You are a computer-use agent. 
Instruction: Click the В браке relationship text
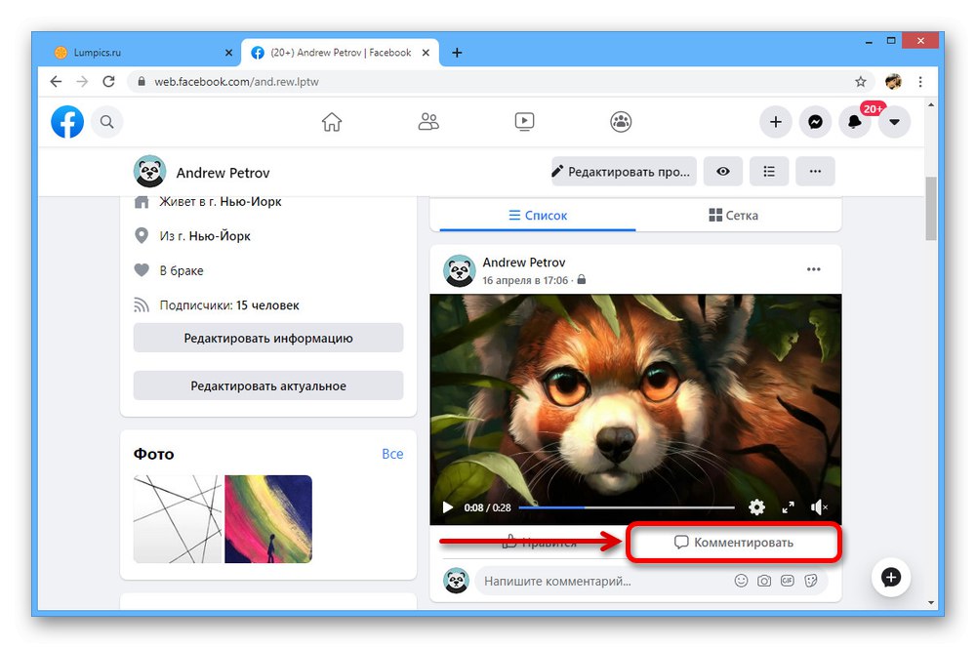tap(182, 270)
